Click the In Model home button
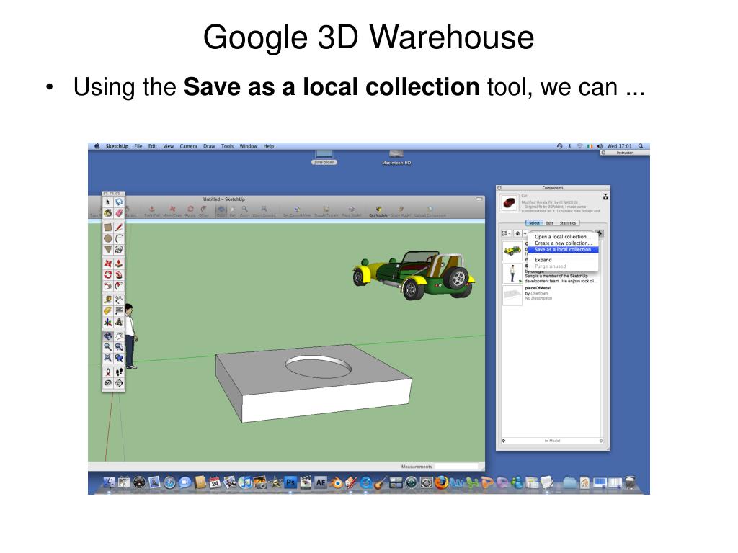Screen dimensions: 738x553 (x=517, y=234)
